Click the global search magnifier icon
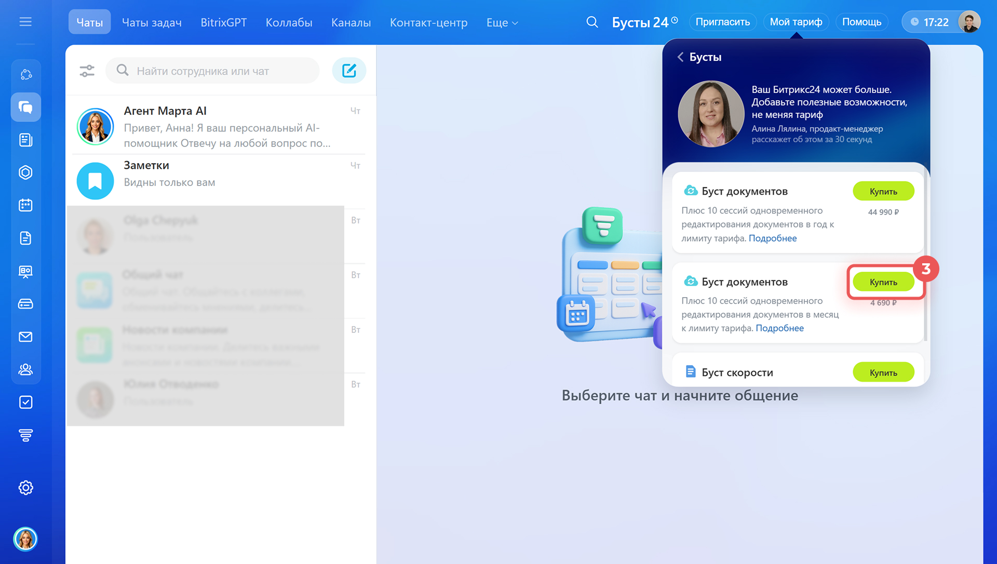Screen dimensions: 997x564 [592, 22]
